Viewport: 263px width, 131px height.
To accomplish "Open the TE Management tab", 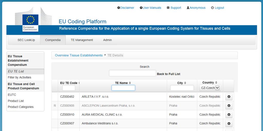I will coord(82,40).
